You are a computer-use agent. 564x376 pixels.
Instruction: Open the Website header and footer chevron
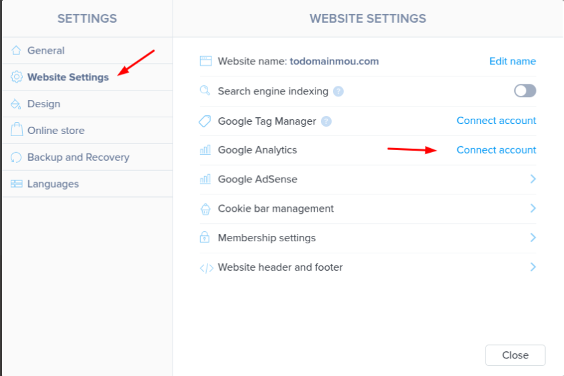(x=533, y=267)
